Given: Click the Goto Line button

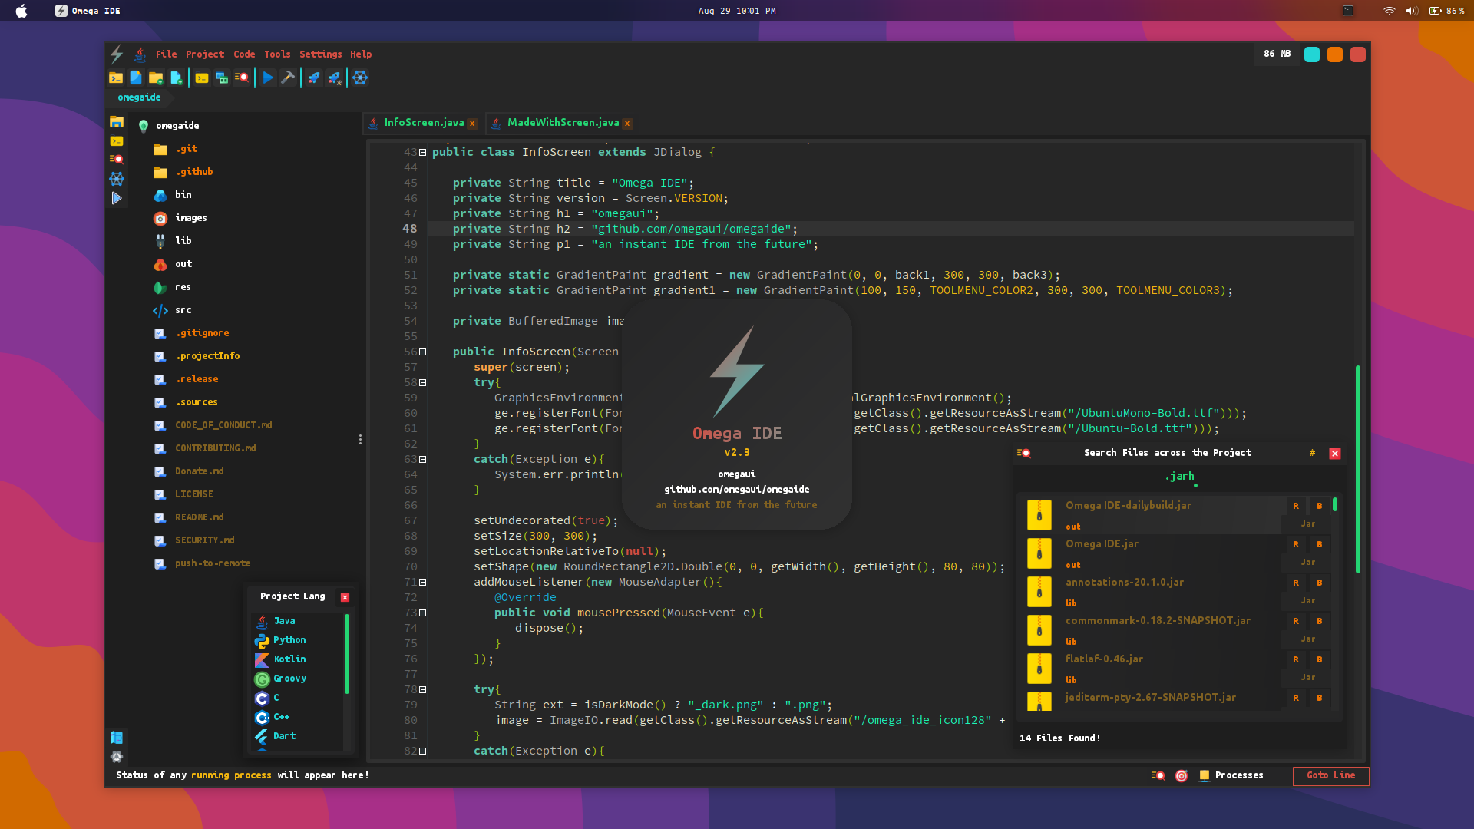Looking at the screenshot, I should 1330,776.
